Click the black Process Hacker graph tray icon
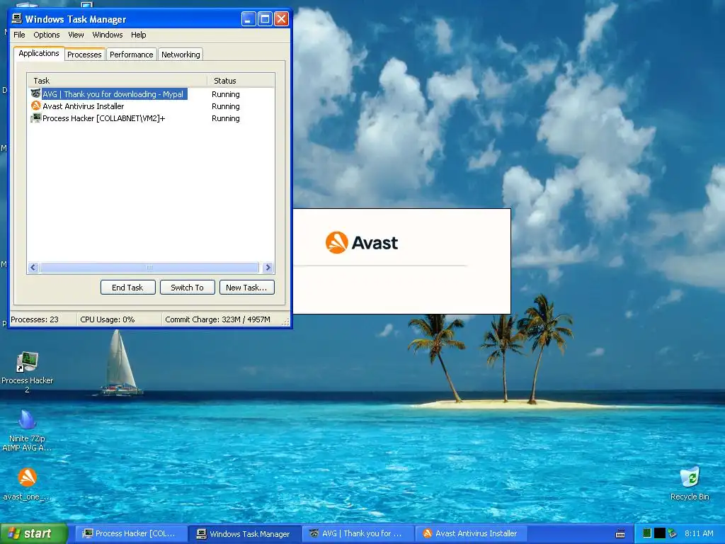 [x=659, y=533]
